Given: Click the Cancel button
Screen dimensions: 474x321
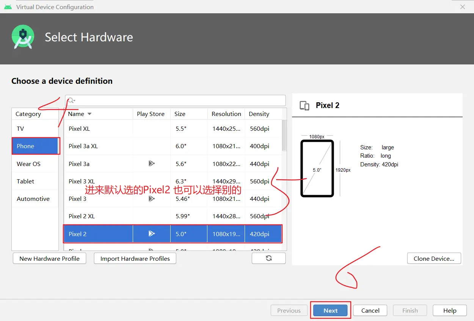Looking at the screenshot, I should (x=370, y=310).
